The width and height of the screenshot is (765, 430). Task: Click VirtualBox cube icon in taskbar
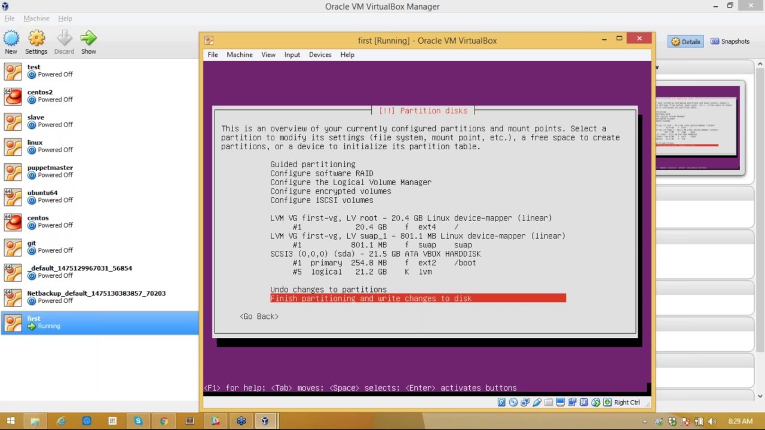(265, 421)
